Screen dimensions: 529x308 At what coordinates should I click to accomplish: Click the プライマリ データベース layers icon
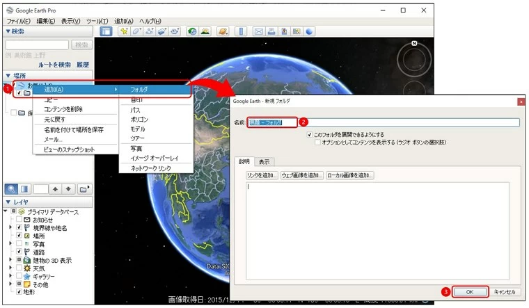22,211
